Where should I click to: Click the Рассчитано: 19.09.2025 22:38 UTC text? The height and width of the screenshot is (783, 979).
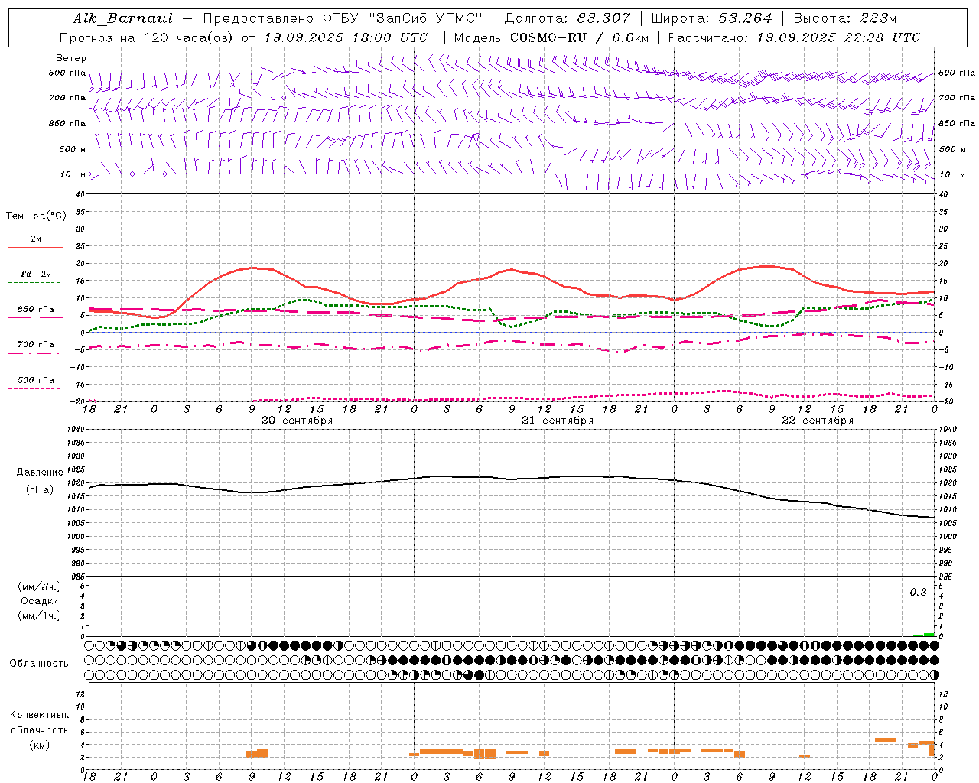coord(794,37)
